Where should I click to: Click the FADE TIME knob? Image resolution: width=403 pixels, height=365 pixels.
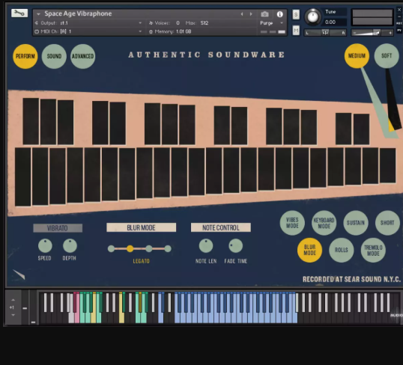[236, 245]
